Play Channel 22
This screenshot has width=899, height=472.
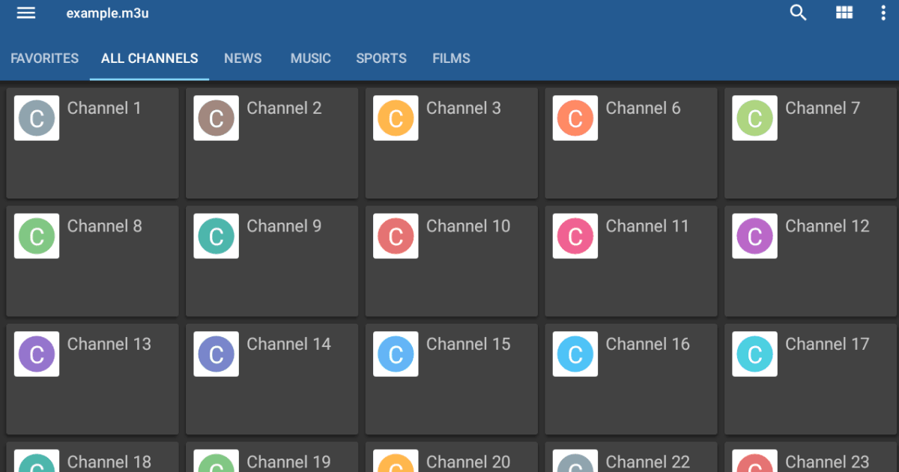(630, 459)
